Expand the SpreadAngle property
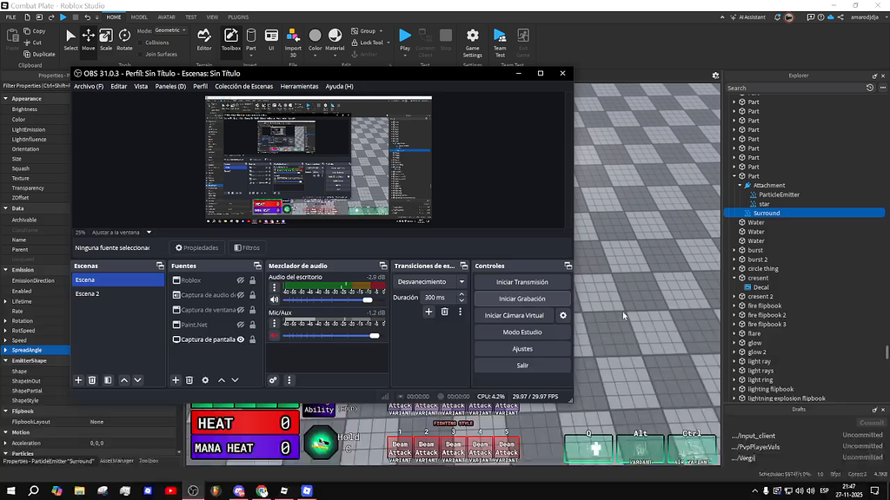 point(6,351)
